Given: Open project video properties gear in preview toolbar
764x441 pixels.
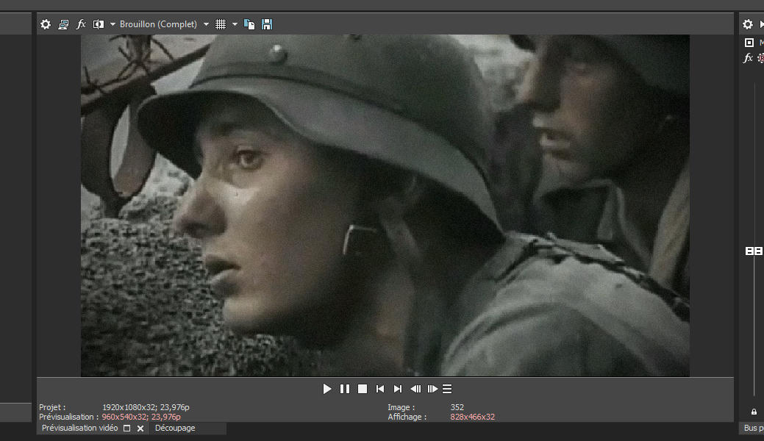Looking at the screenshot, I should tap(46, 24).
